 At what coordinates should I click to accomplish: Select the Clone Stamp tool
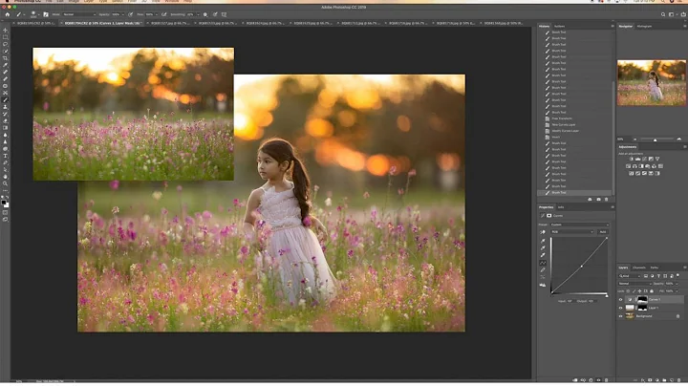click(x=6, y=107)
